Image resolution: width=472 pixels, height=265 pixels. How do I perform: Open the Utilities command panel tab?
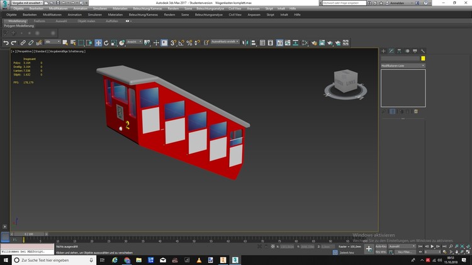coord(423,51)
